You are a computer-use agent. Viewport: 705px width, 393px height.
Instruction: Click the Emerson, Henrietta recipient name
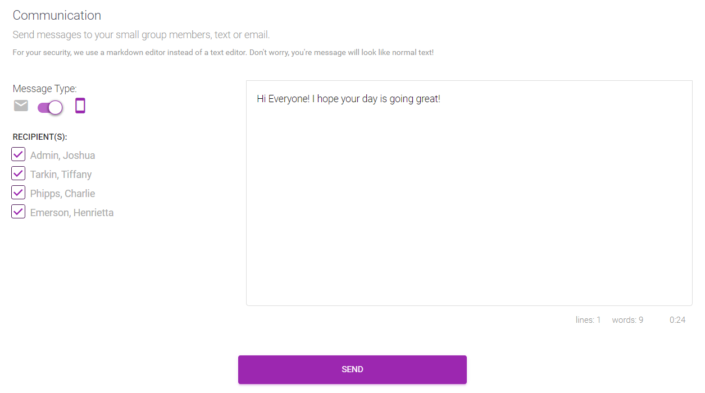pos(72,213)
